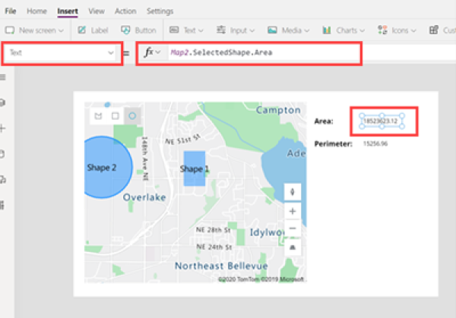Select the circle drawing tool on map
Viewport: 456px width, 318px height.
[132, 116]
